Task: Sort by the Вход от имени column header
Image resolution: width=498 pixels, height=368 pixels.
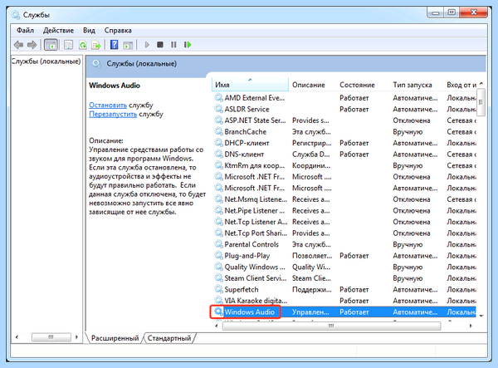Action: 461,85
